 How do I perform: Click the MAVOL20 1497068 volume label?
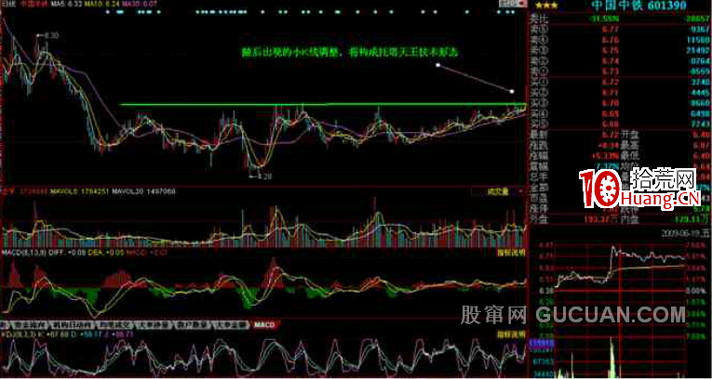click(146, 191)
